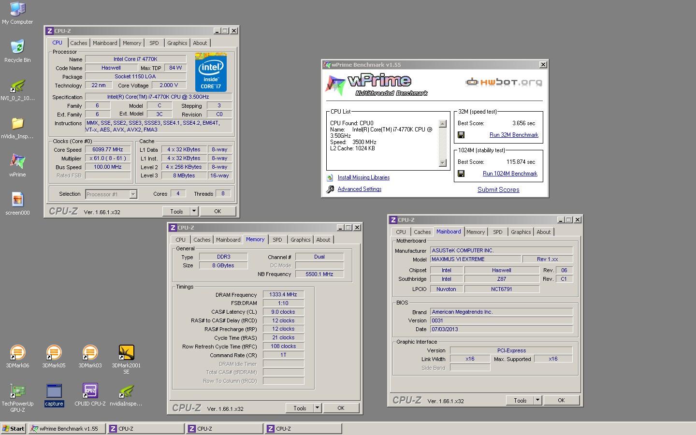The width and height of the screenshot is (696, 435).
Task: Switch to CPU tab in Memory window
Action: [180, 240]
